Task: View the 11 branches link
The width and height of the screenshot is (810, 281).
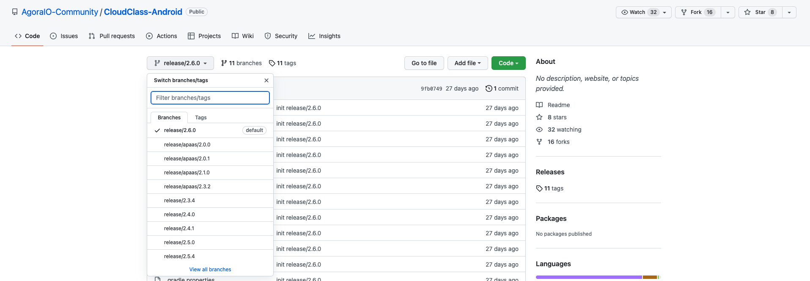Action: coord(242,63)
